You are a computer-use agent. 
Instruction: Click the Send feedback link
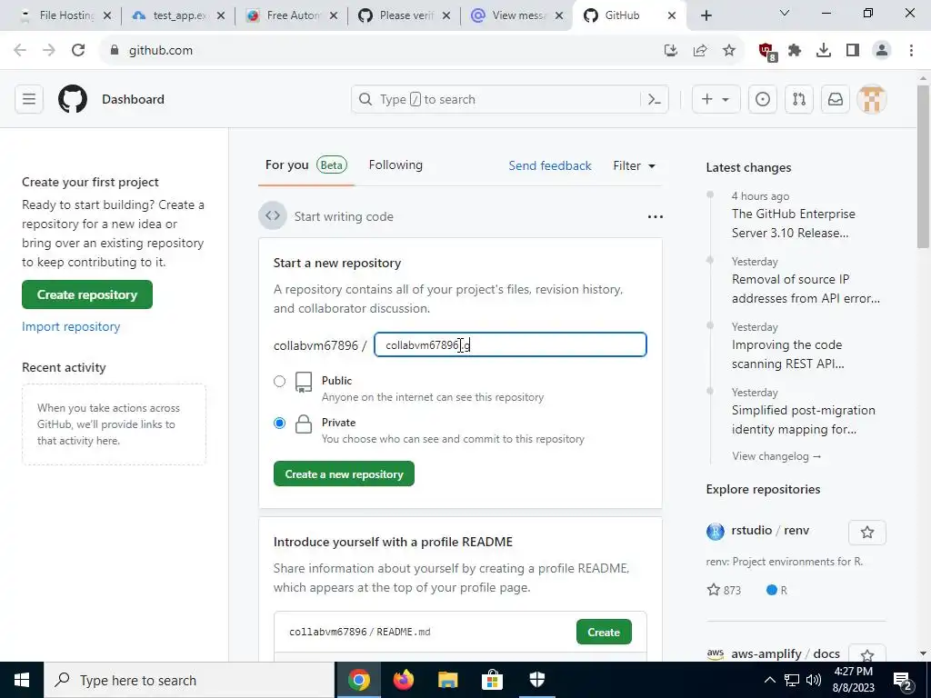click(550, 165)
